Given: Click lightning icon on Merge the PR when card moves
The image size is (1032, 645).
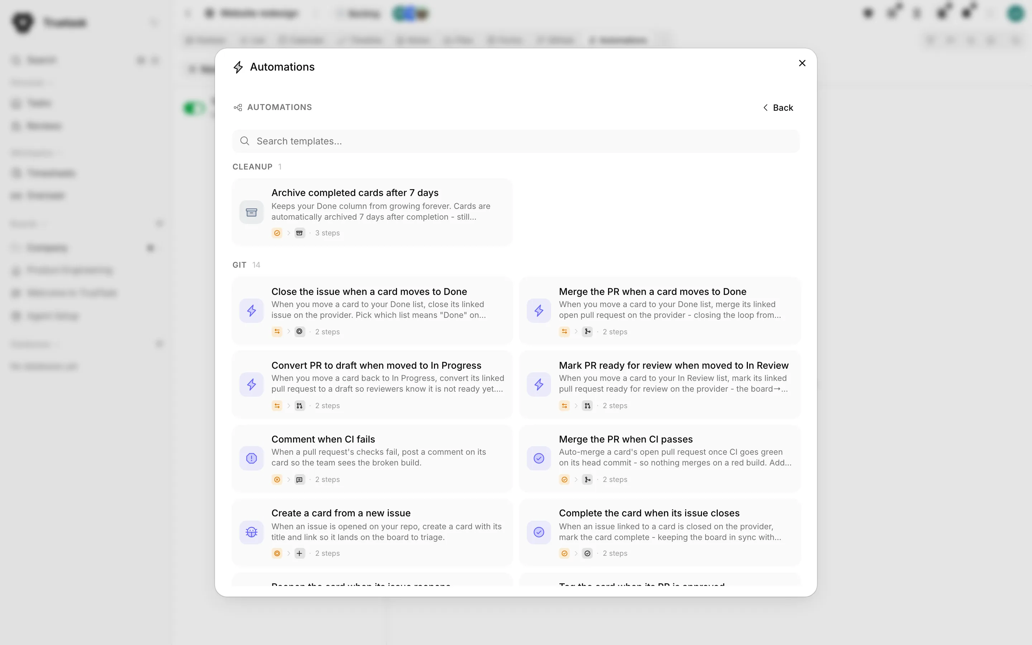Looking at the screenshot, I should pos(539,311).
